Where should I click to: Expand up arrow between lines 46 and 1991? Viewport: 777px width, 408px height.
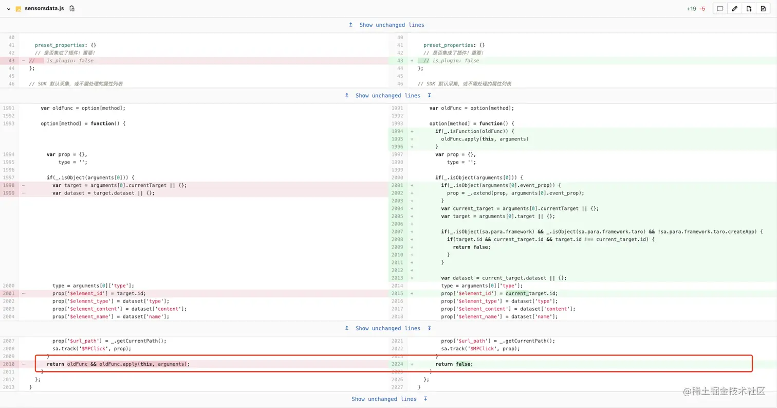coord(347,96)
